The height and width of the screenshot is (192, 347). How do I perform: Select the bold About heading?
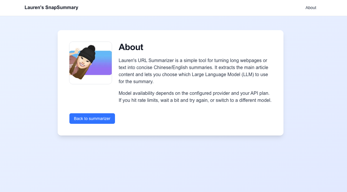point(131,47)
